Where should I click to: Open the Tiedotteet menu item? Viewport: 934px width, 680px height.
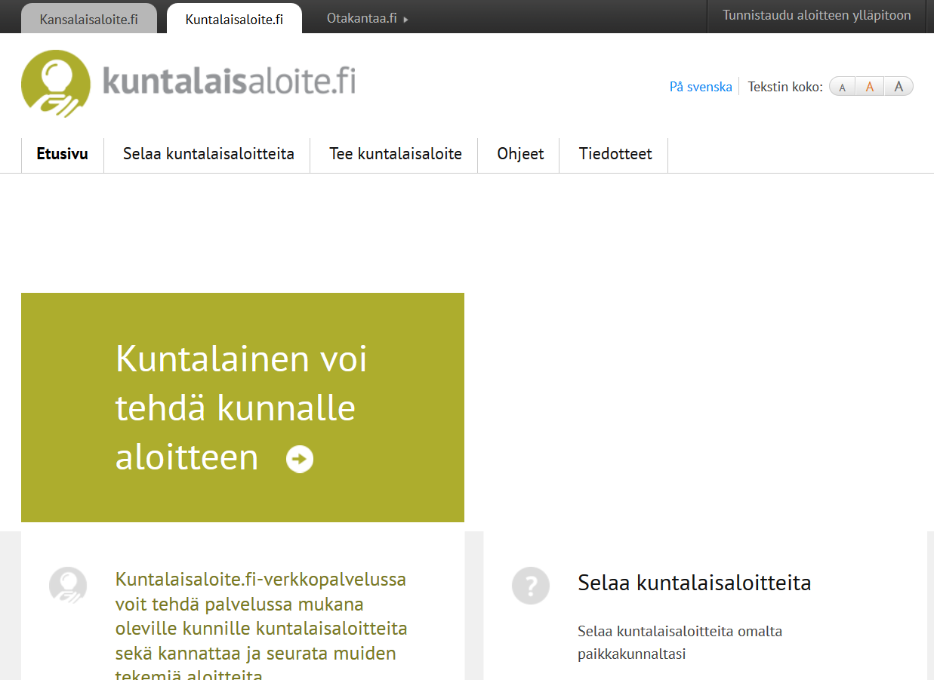point(615,155)
